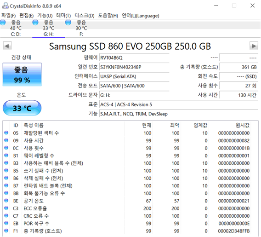This screenshot has width=261, height=237.
Task: Click the blue status orb for F: disk
Action: pos(68,23)
